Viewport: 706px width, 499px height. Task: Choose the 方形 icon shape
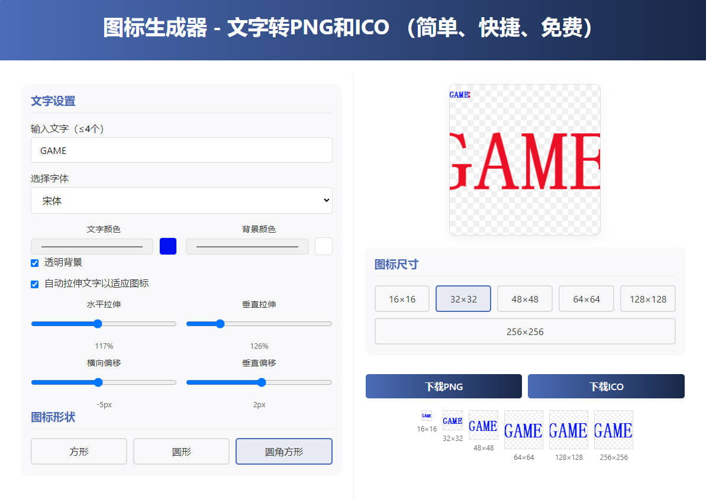click(x=79, y=452)
